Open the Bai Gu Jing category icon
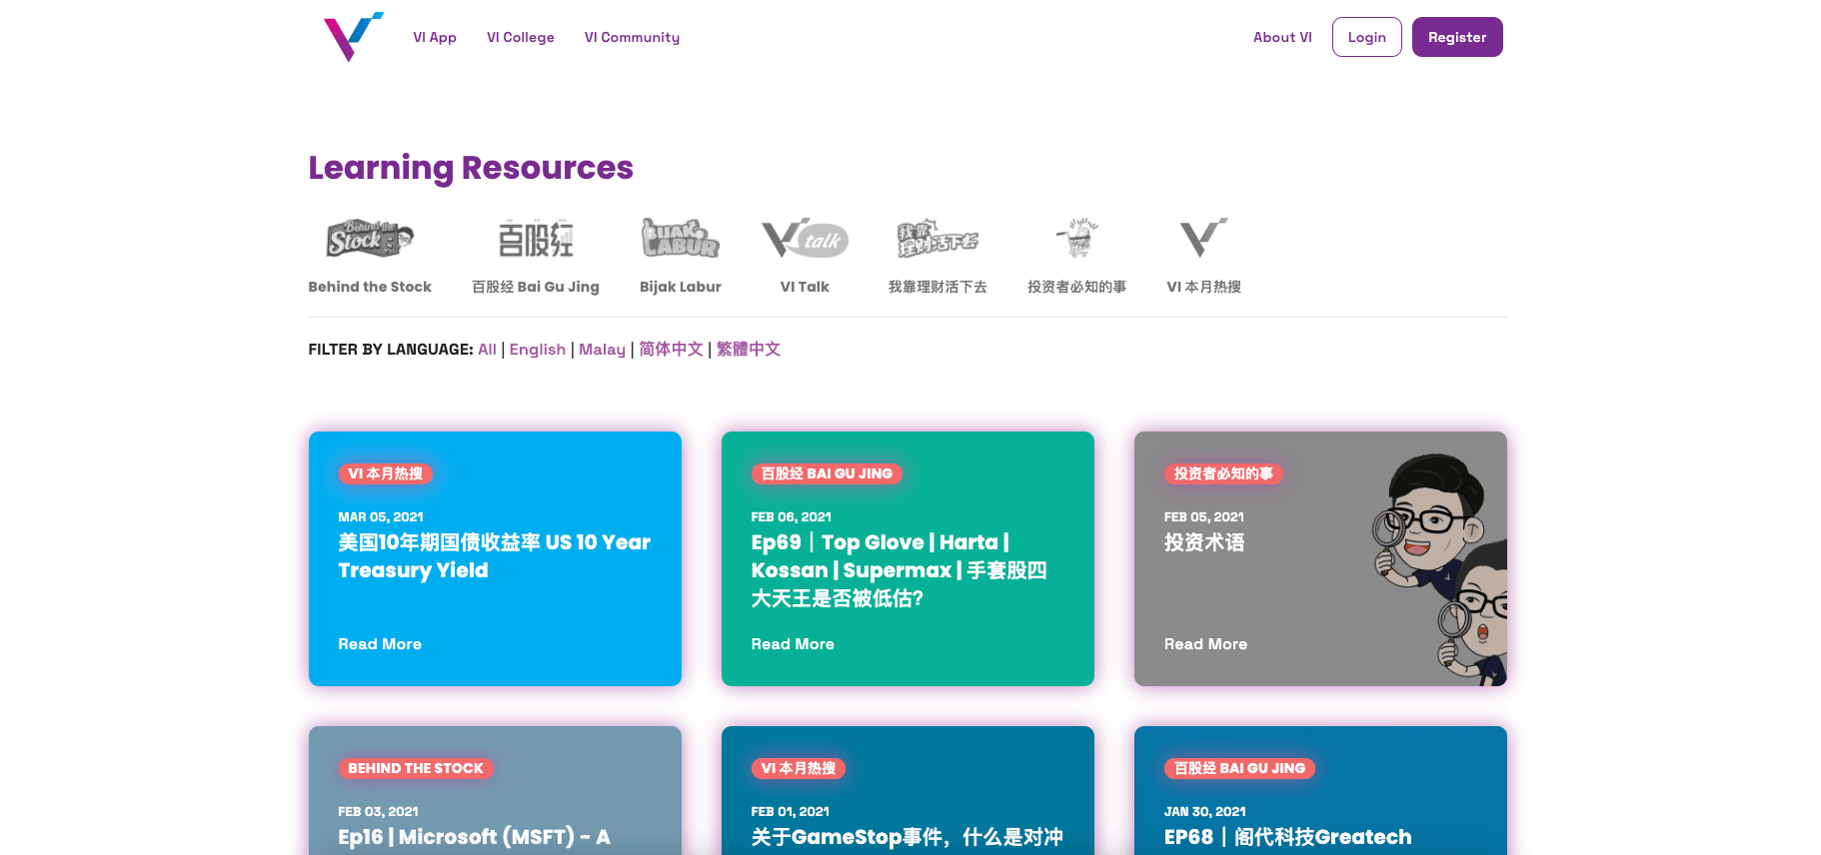This screenshot has height=855, width=1821. pyautogui.click(x=536, y=240)
